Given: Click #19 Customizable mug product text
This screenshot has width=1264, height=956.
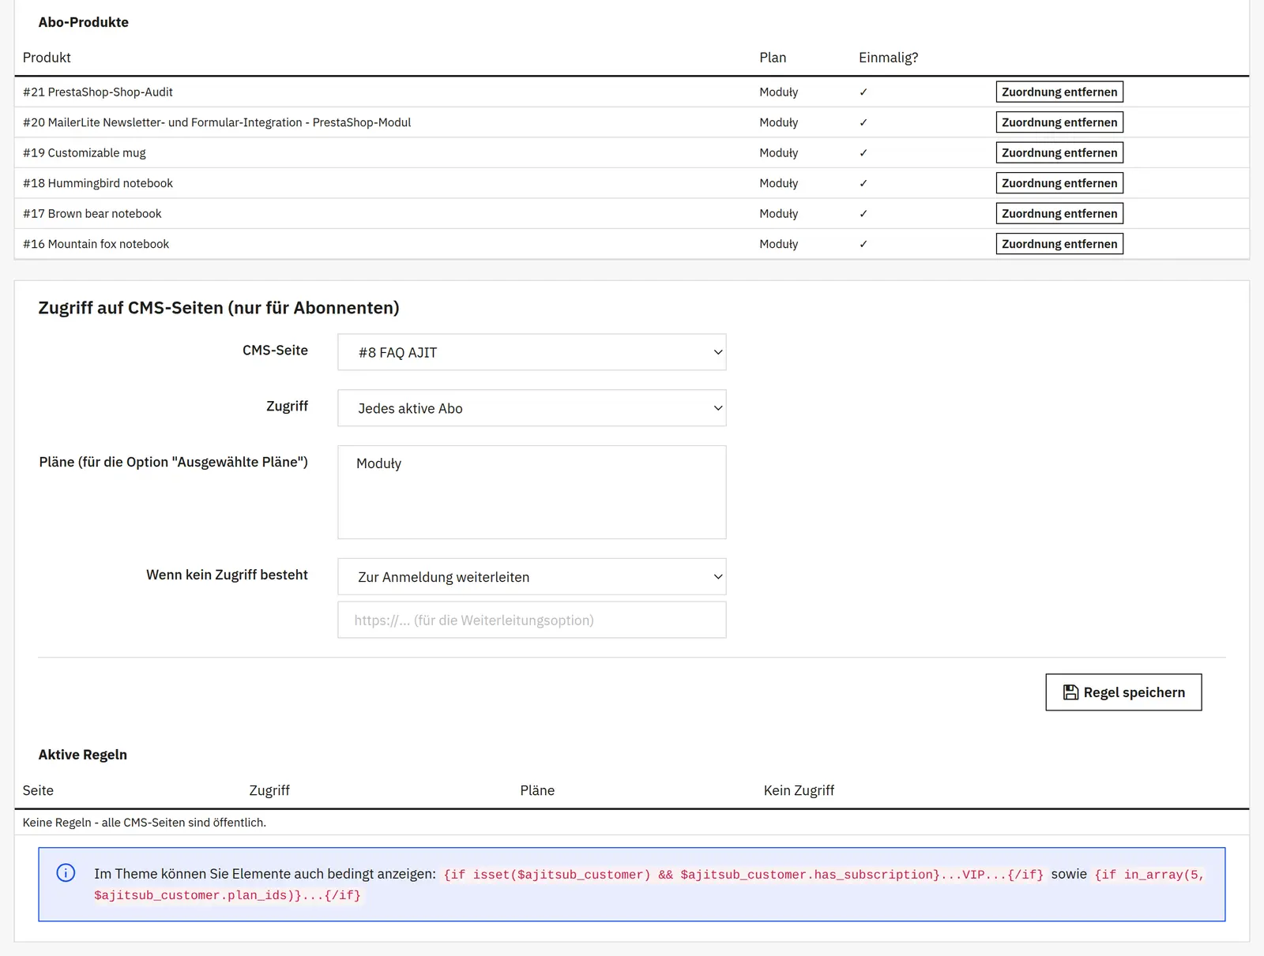Looking at the screenshot, I should tap(85, 153).
